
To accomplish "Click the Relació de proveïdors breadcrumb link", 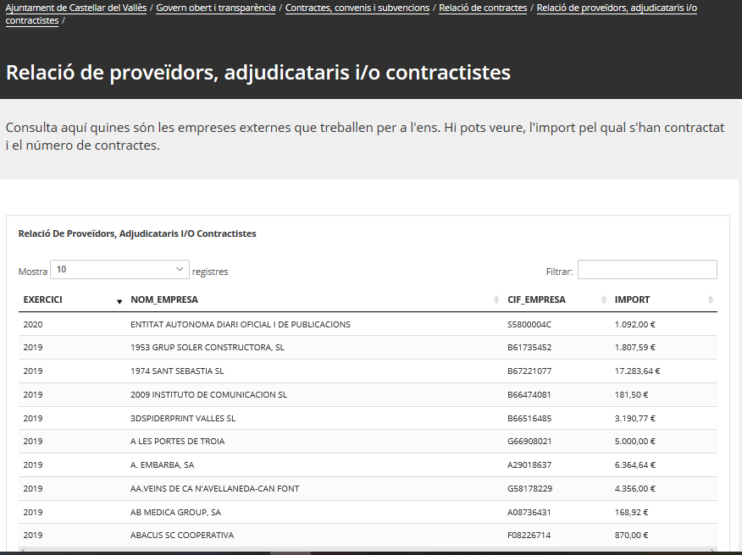I will (617, 8).
